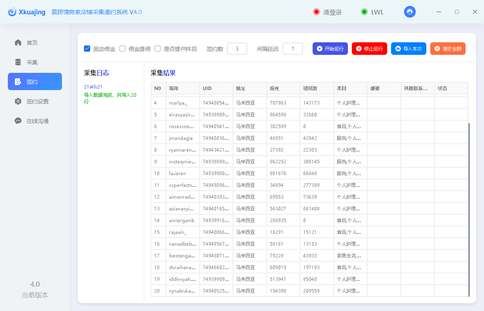
Task: Click video count 661408
Action: 311,209
